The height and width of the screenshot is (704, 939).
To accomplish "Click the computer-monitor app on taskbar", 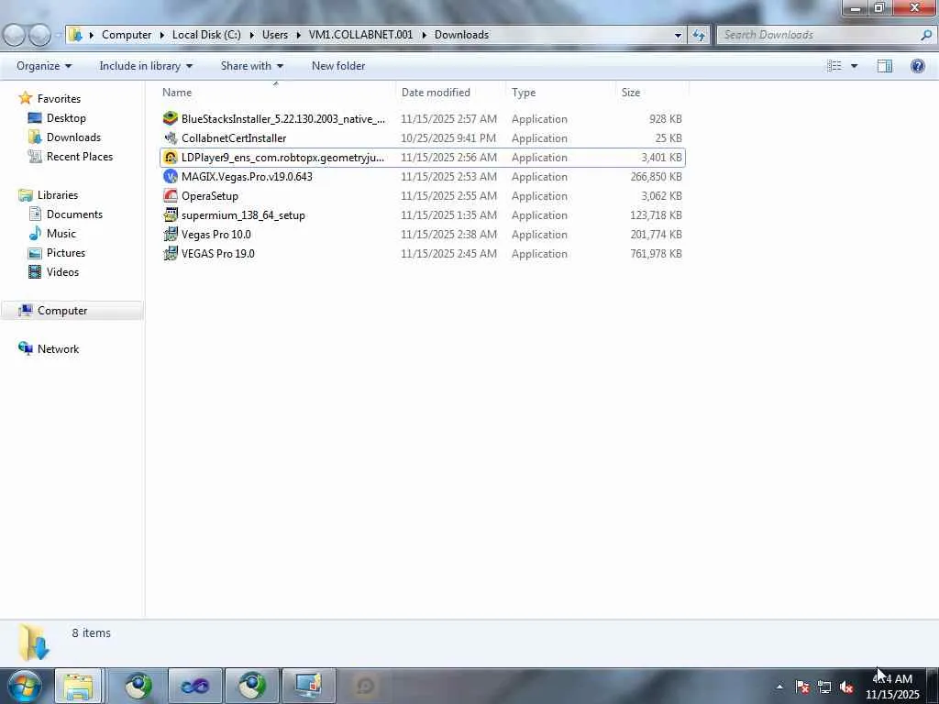I will pyautogui.click(x=308, y=686).
